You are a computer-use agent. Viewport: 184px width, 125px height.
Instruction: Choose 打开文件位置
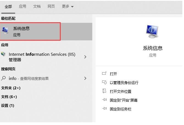coord(121,91)
